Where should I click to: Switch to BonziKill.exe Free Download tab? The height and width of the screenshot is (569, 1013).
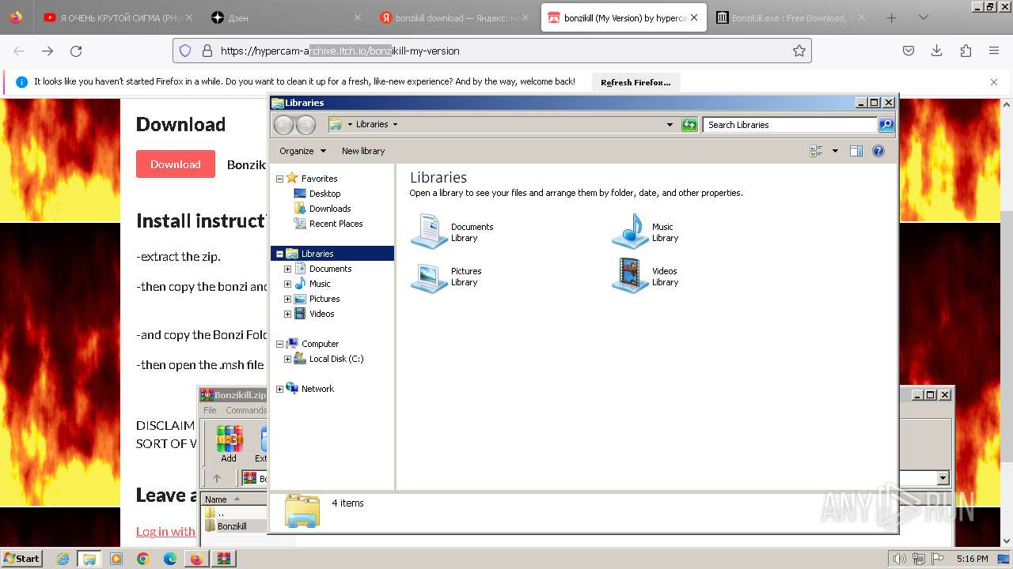tap(791, 17)
